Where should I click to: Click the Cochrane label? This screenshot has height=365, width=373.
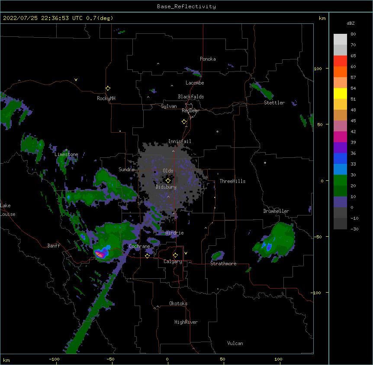(139, 246)
